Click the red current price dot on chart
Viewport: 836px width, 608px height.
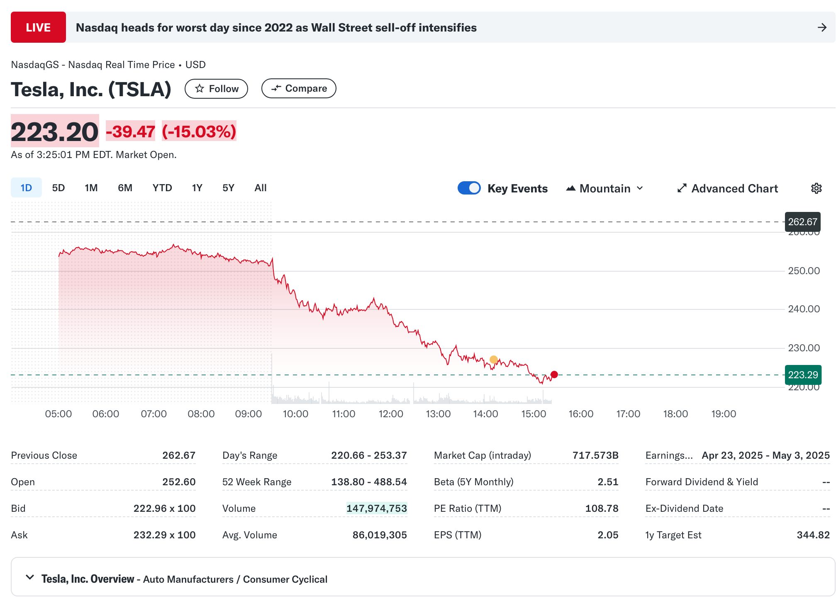[x=554, y=375]
